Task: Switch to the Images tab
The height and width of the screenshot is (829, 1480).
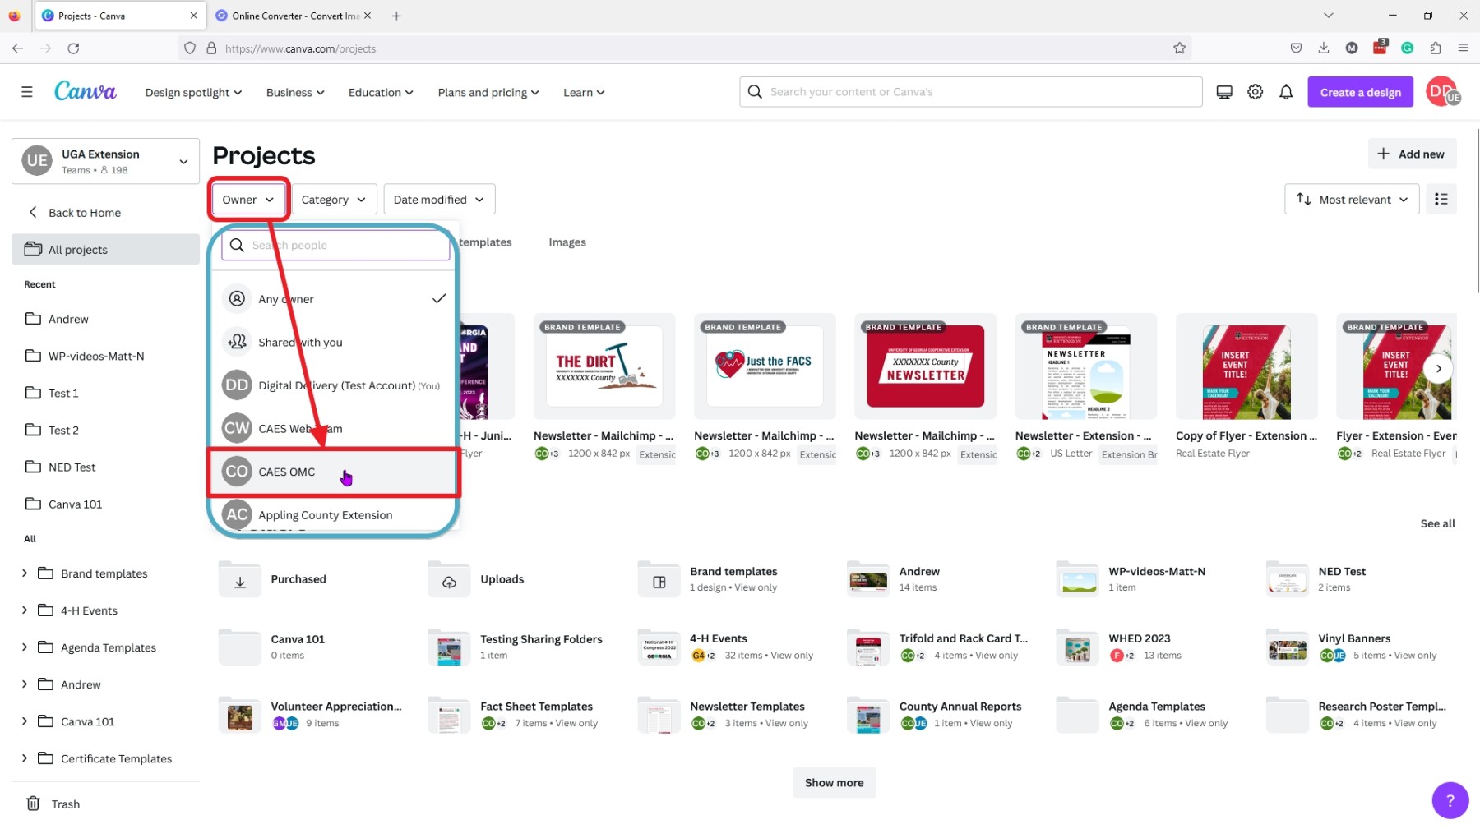Action: [x=567, y=242]
